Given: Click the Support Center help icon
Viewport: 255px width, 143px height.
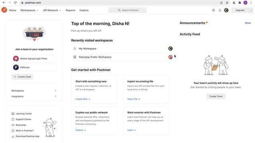Looking at the screenshot, I should coord(13,119).
